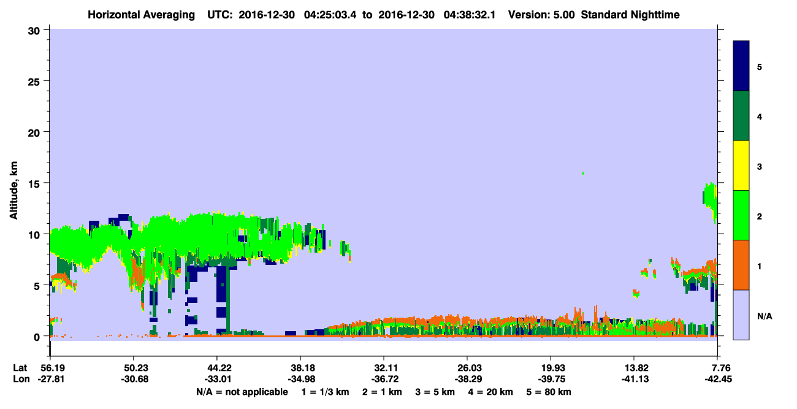This screenshot has width=797, height=409.
Task: Click the y-axis tick label 25
Action: (x=36, y=81)
